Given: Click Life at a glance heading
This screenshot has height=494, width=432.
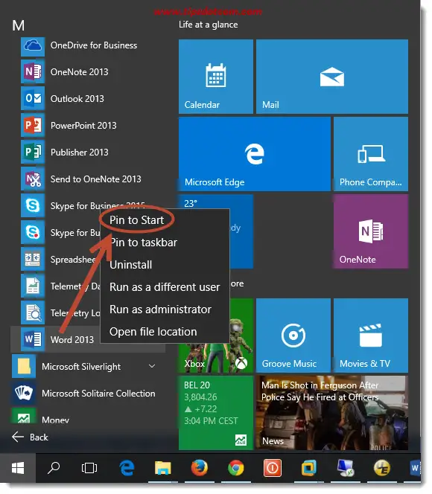Looking at the screenshot, I should [x=208, y=25].
